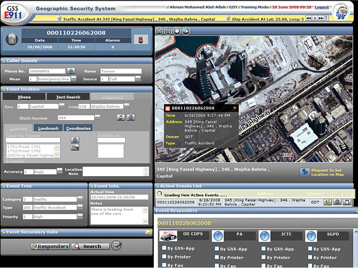This screenshot has width=358, height=268.
Task: Click the round submit event icon beside Search
Action: tap(117, 246)
